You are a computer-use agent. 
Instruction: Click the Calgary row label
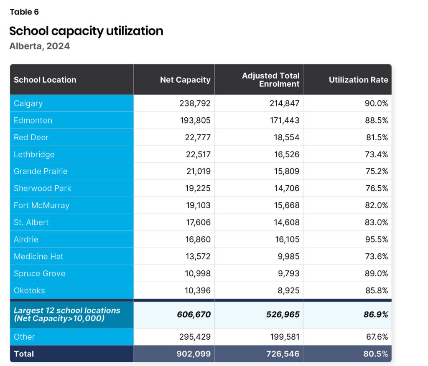(28, 103)
